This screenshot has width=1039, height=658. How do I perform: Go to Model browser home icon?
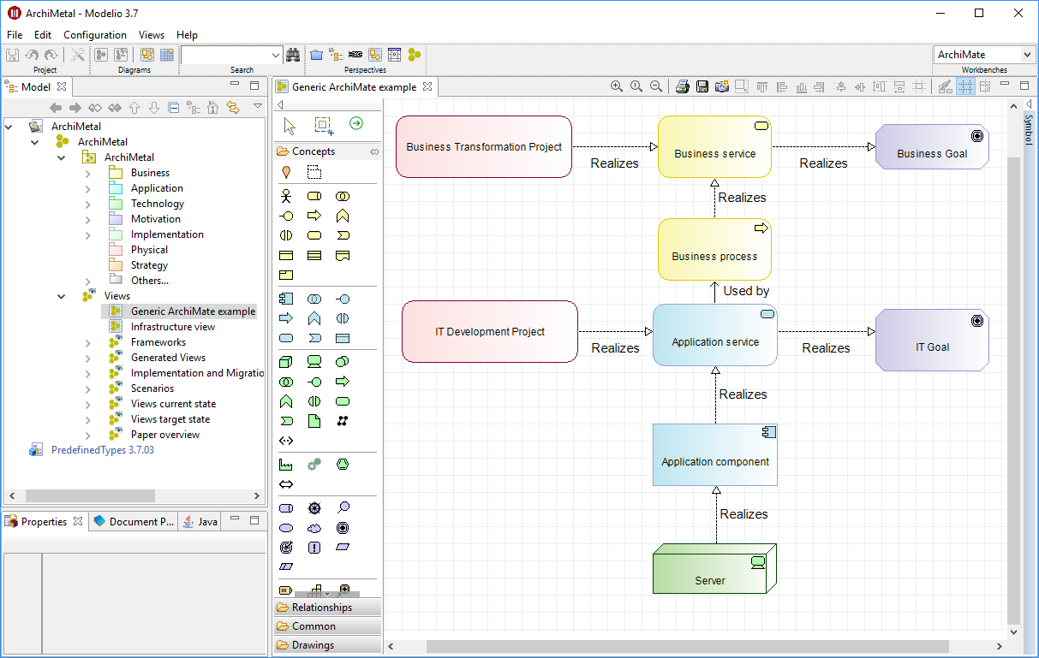tap(212, 108)
